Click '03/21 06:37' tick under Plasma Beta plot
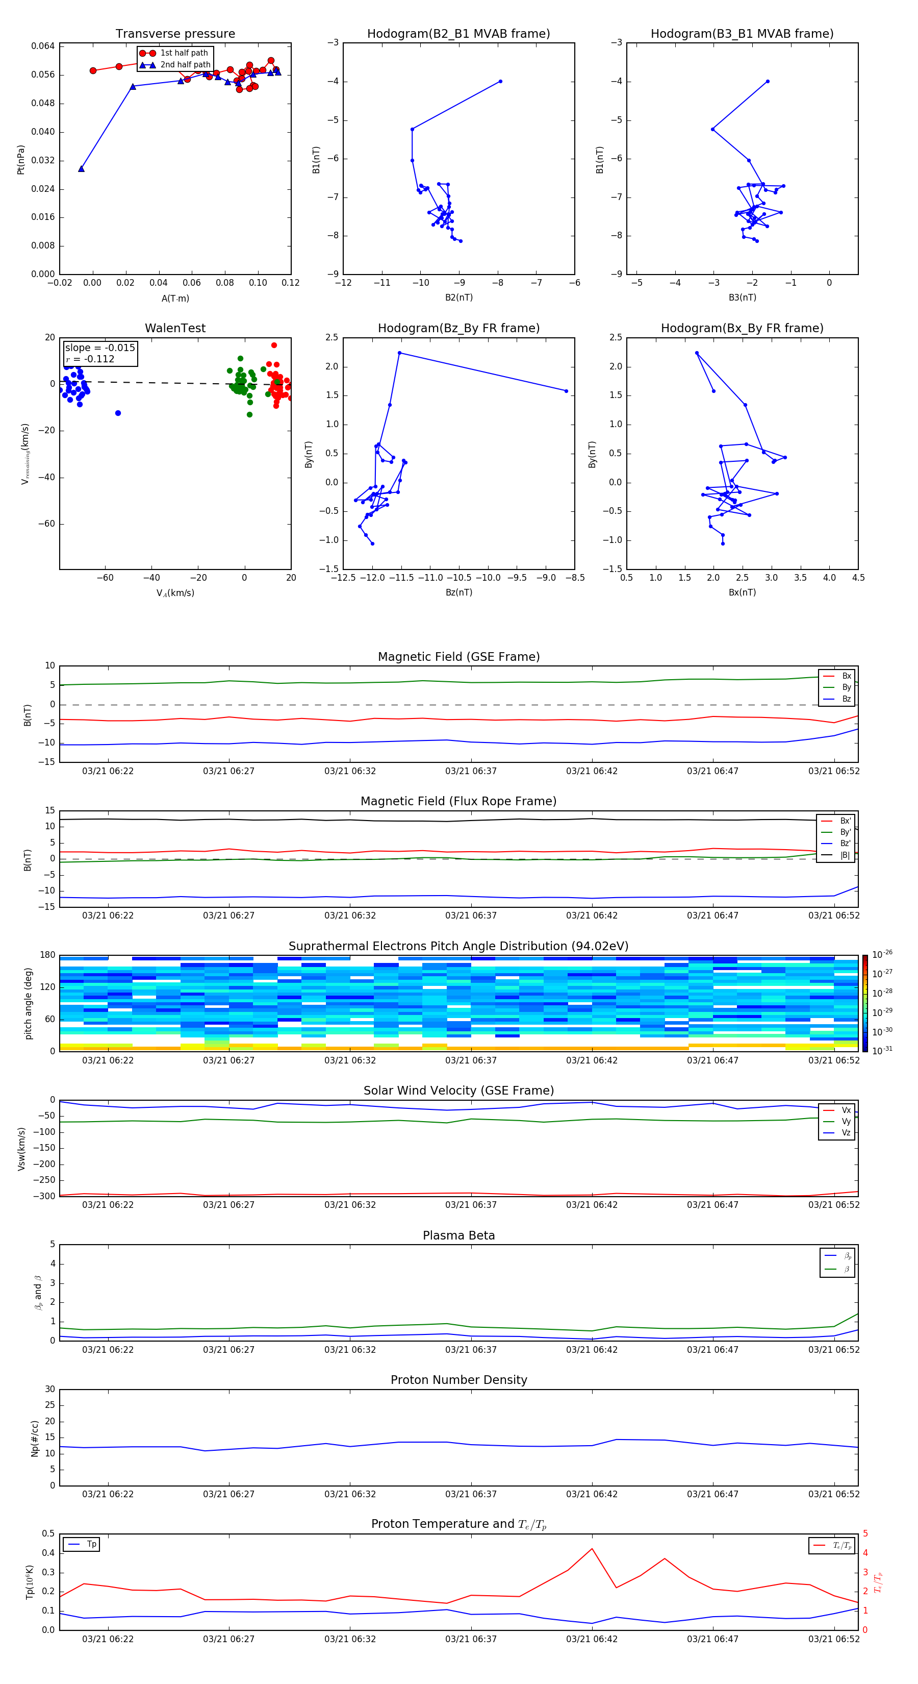918x1684 pixels. 471,1350
